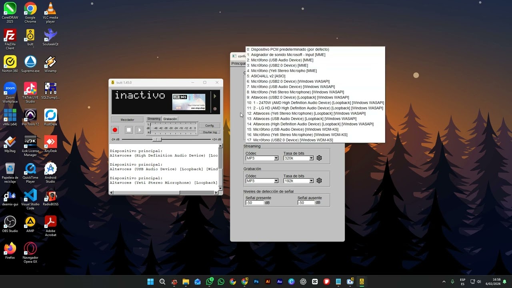The image size is (512, 288).
Task: Open Grabación Códec MP3 dropdown
Action: click(x=262, y=181)
